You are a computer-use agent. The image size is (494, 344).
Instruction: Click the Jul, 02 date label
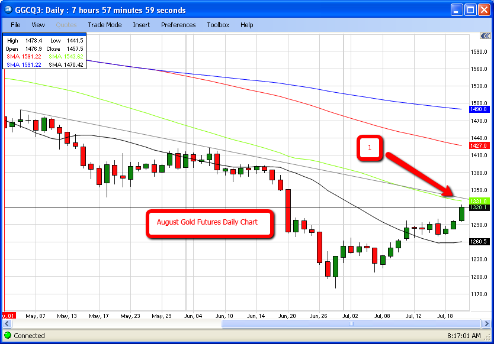[350, 316]
